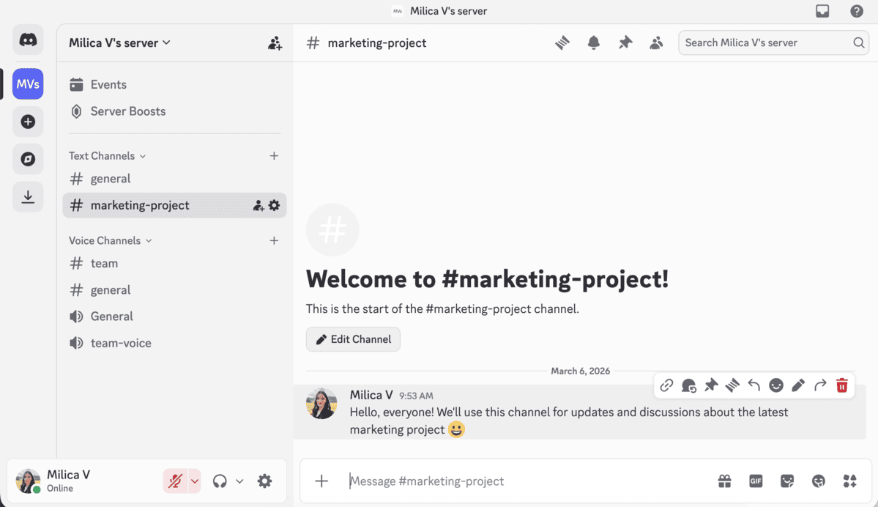
Task: Click the Explore Discover compass icon
Action: [28, 159]
